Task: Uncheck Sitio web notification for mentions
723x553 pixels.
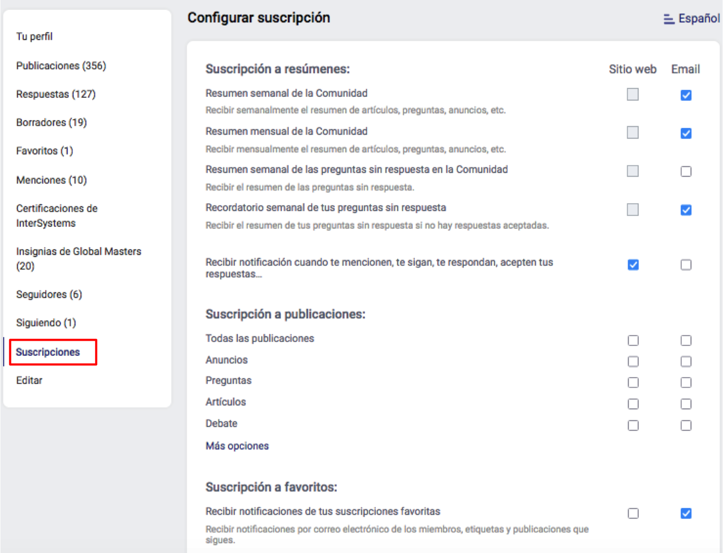Action: (633, 265)
